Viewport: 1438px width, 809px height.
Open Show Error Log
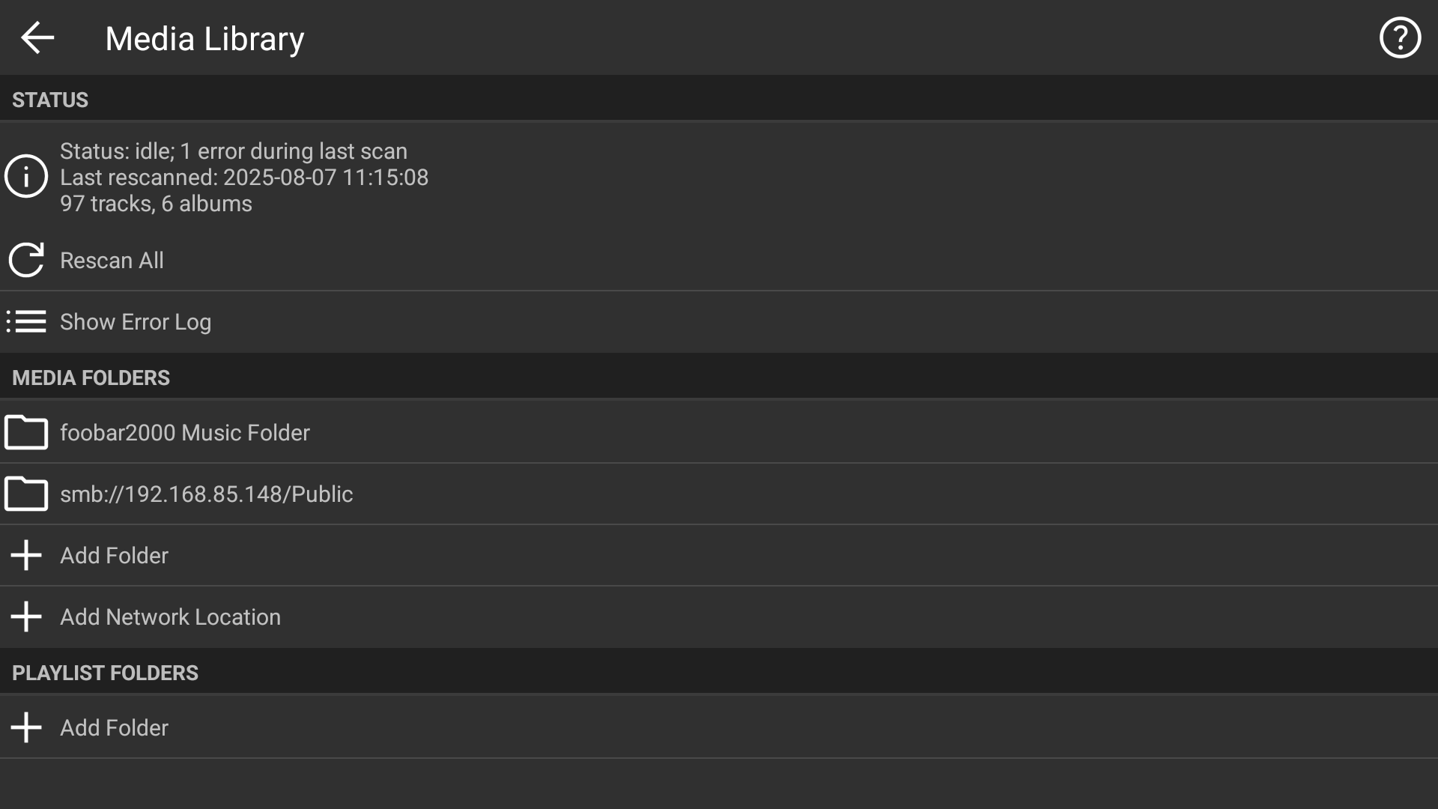(136, 321)
